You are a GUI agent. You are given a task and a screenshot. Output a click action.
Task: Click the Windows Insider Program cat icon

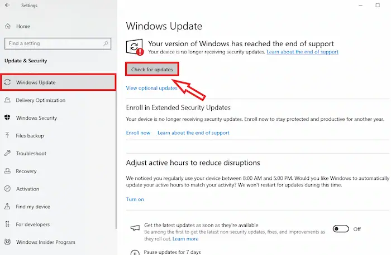tap(7, 242)
